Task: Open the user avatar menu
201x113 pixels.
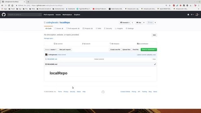Action: pyautogui.click(x=197, y=15)
